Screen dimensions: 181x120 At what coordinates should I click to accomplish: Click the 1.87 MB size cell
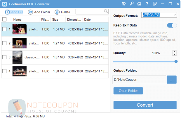click(x=59, y=57)
